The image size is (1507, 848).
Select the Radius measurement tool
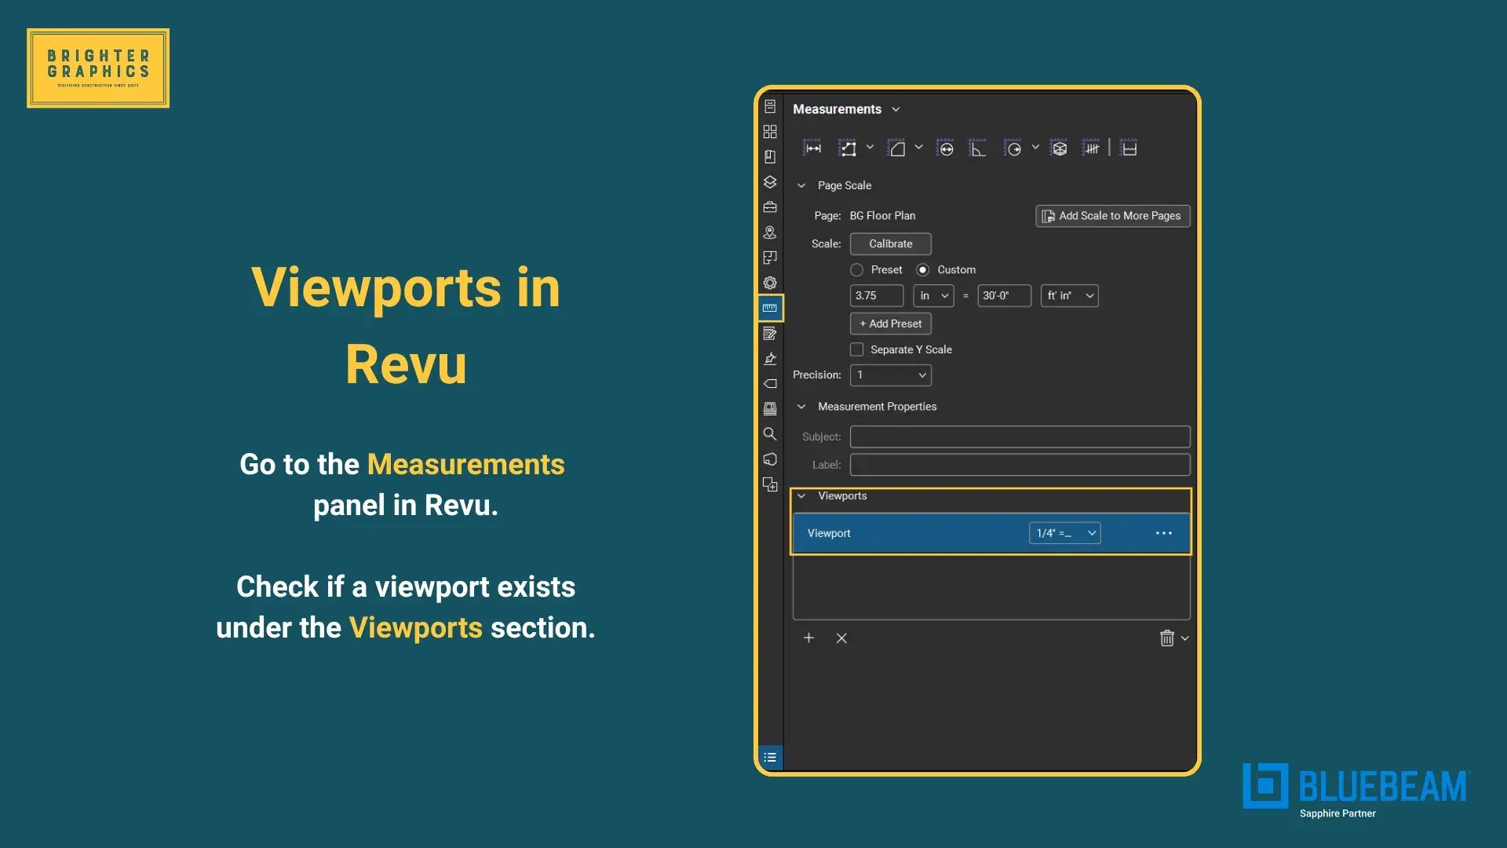point(1013,148)
